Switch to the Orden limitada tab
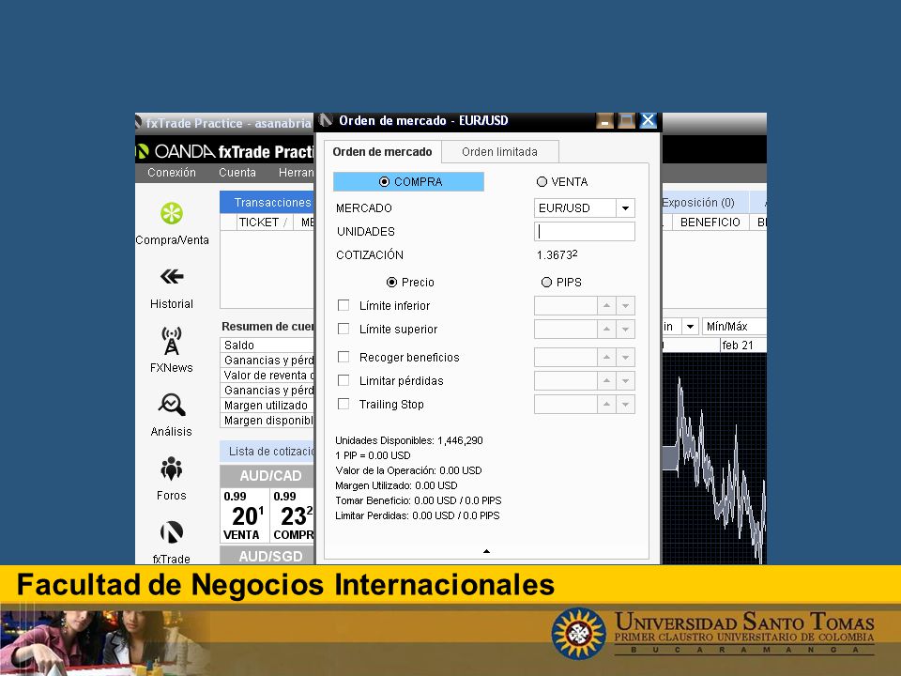This screenshot has height=676, width=901. pos(500,152)
